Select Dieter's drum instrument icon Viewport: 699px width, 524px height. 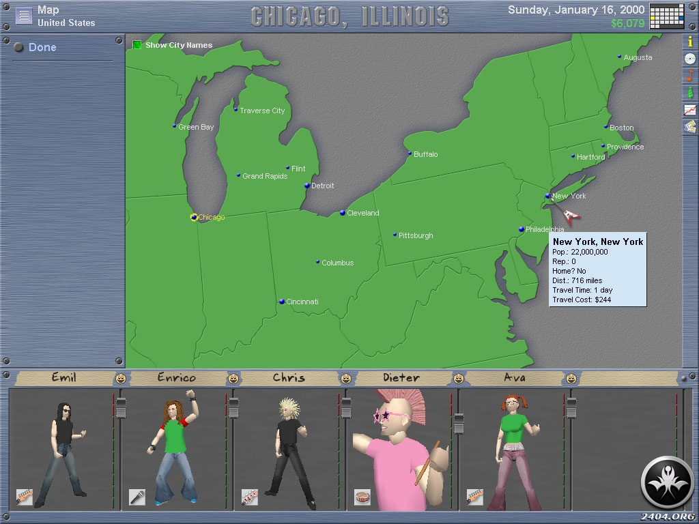point(362,496)
